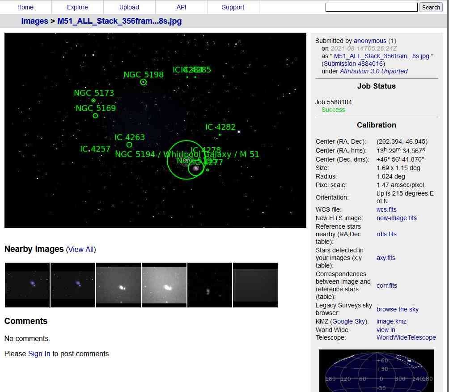Download axy.fits detected stars table
Screen dimensions: 449x392
[x=385, y=258]
